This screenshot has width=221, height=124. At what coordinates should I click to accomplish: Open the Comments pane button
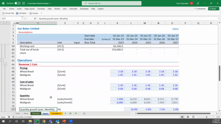click(200, 9)
